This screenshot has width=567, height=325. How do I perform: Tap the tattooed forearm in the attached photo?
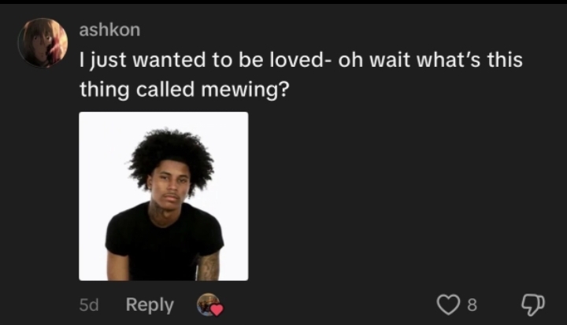(x=208, y=267)
